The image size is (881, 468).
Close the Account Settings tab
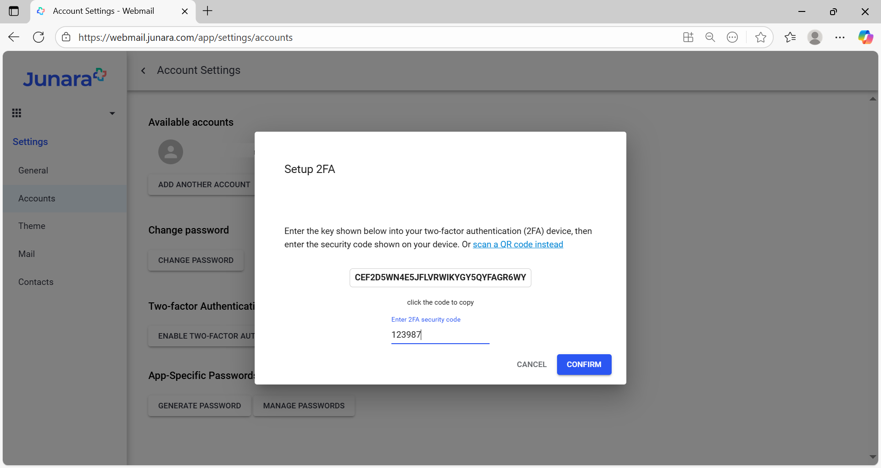tap(185, 11)
